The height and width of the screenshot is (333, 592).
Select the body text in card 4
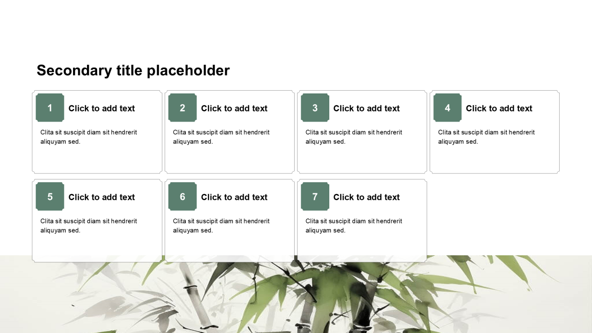(486, 137)
